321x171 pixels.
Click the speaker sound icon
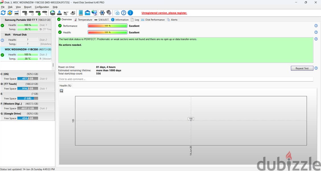(109, 13)
